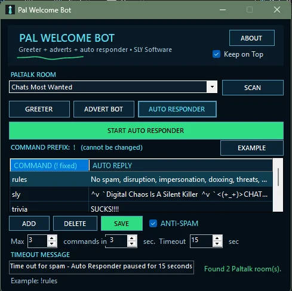Decrease the commands-in seconds spinner

point(131,244)
